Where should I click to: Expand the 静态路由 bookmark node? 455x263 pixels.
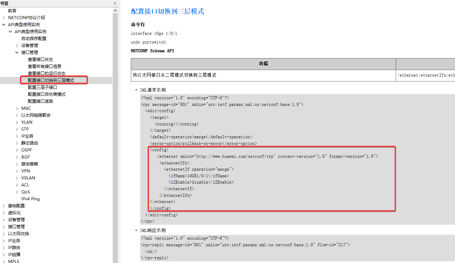[17, 143]
